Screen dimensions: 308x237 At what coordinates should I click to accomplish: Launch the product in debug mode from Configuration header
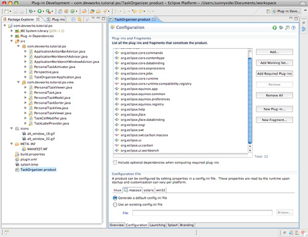[x=281, y=28]
